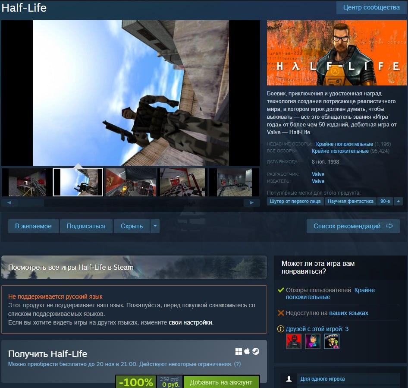Click the info icon beside Друзей с этой игрой

281,329
